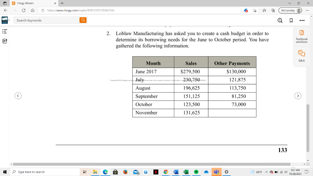Open a new browser tab
313x176 pixels.
pos(62,3)
